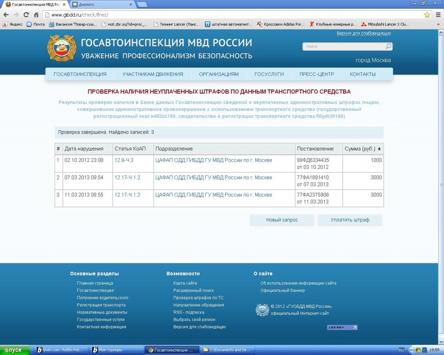Click the browser forward arrow
Image resolution: width=444 pixels, height=355 pixels.
click(x=16, y=15)
